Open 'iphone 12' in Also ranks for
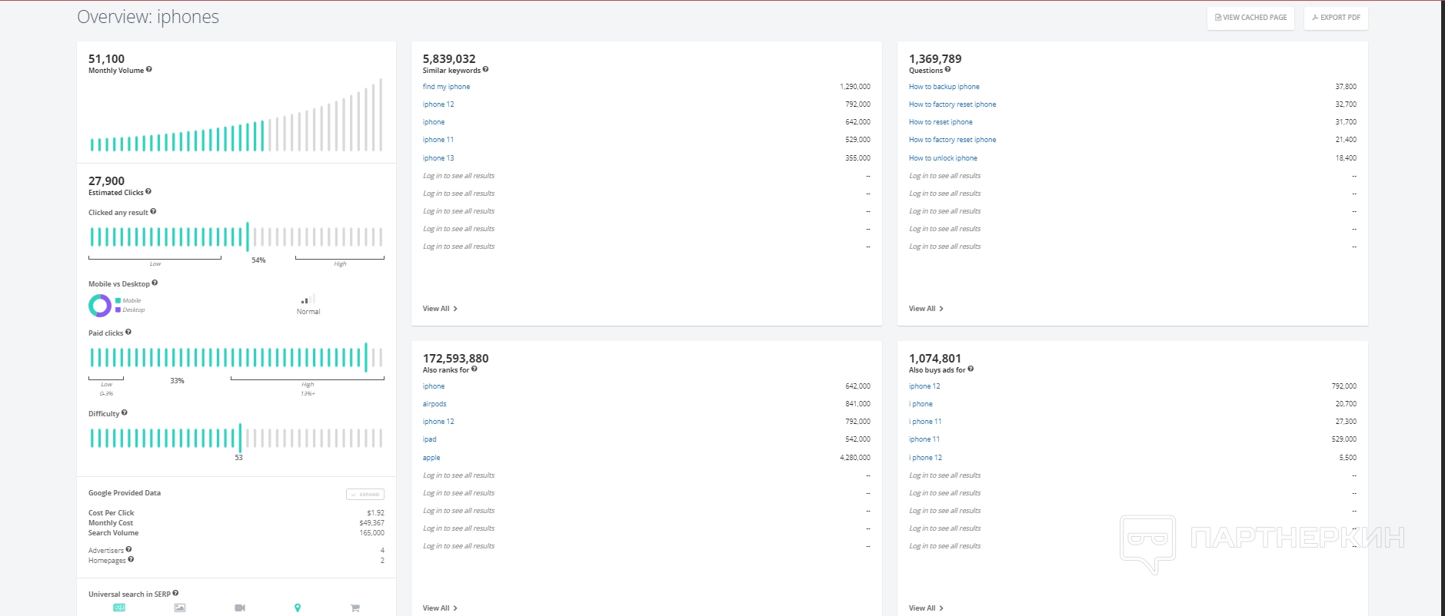Viewport: 1445px width, 616px height. tap(438, 422)
